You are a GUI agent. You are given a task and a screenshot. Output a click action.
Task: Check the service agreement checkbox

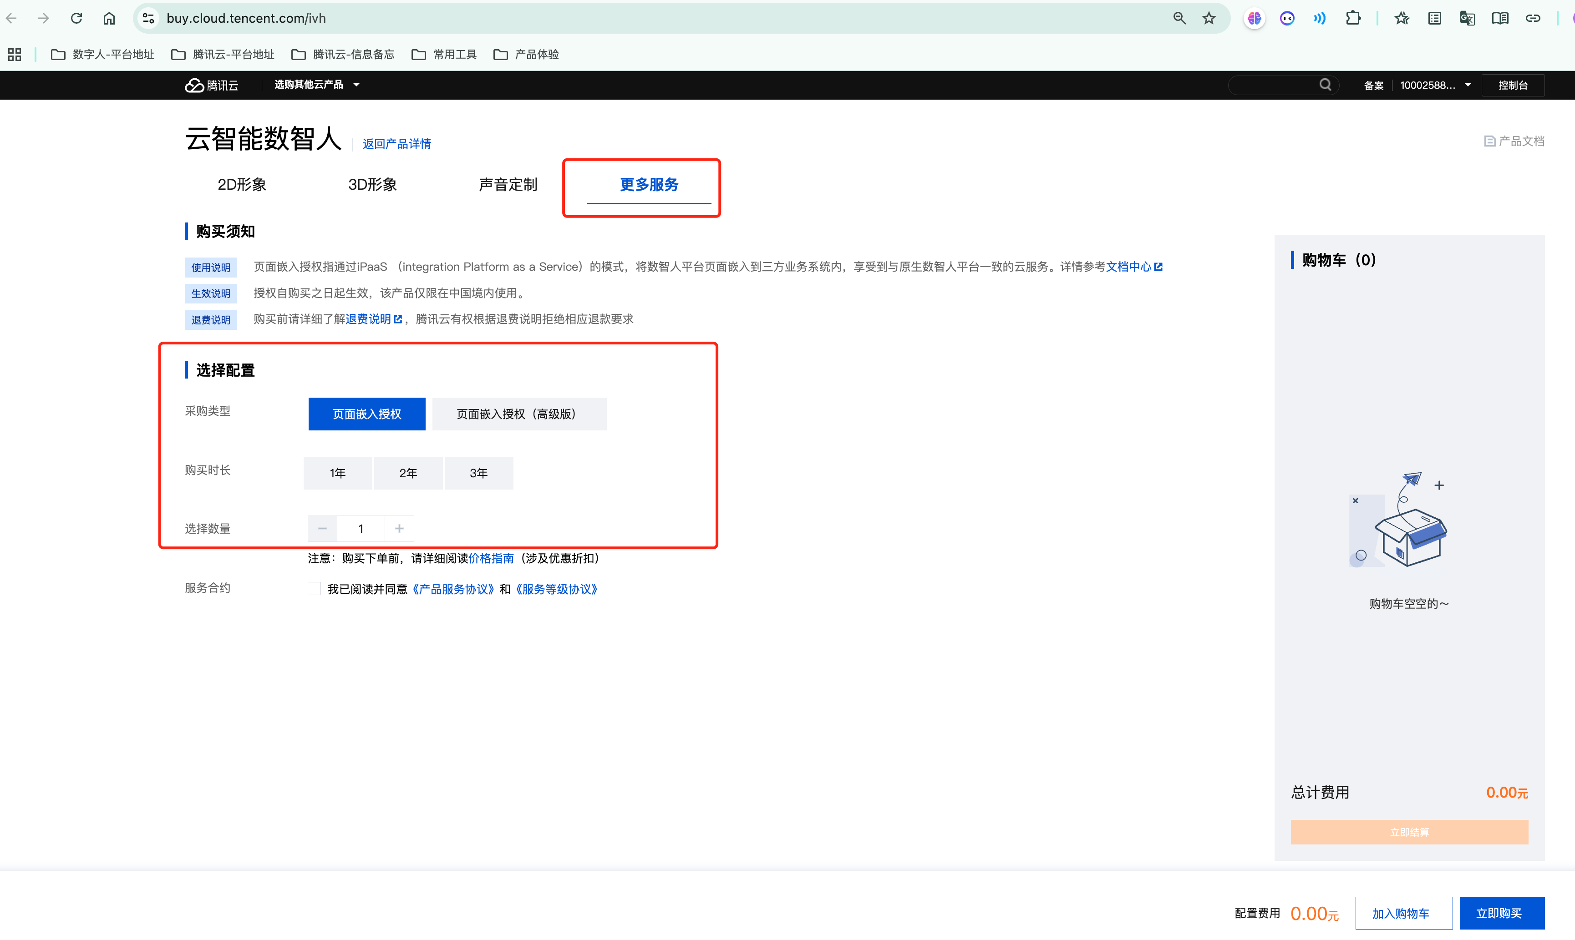(314, 588)
